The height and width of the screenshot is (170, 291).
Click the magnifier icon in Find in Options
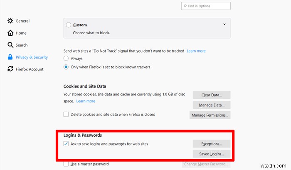tap(185, 6)
